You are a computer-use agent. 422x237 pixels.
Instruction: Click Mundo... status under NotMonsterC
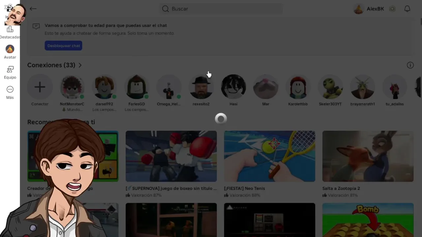coord(72,110)
